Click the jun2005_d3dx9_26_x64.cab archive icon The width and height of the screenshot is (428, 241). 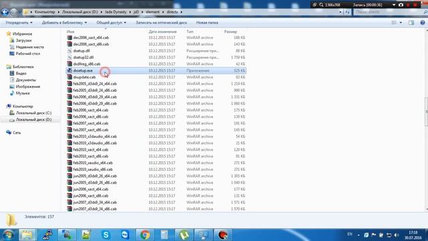(70, 176)
